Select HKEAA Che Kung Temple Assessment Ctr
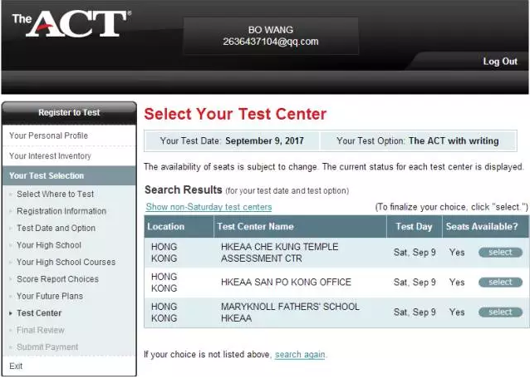This screenshot has width=530, height=379. tap(500, 253)
